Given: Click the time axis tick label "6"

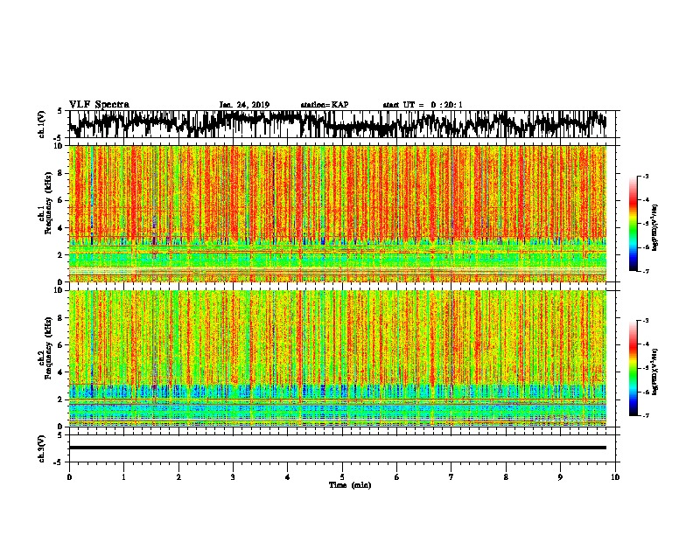Looking at the screenshot, I should coord(397,477).
